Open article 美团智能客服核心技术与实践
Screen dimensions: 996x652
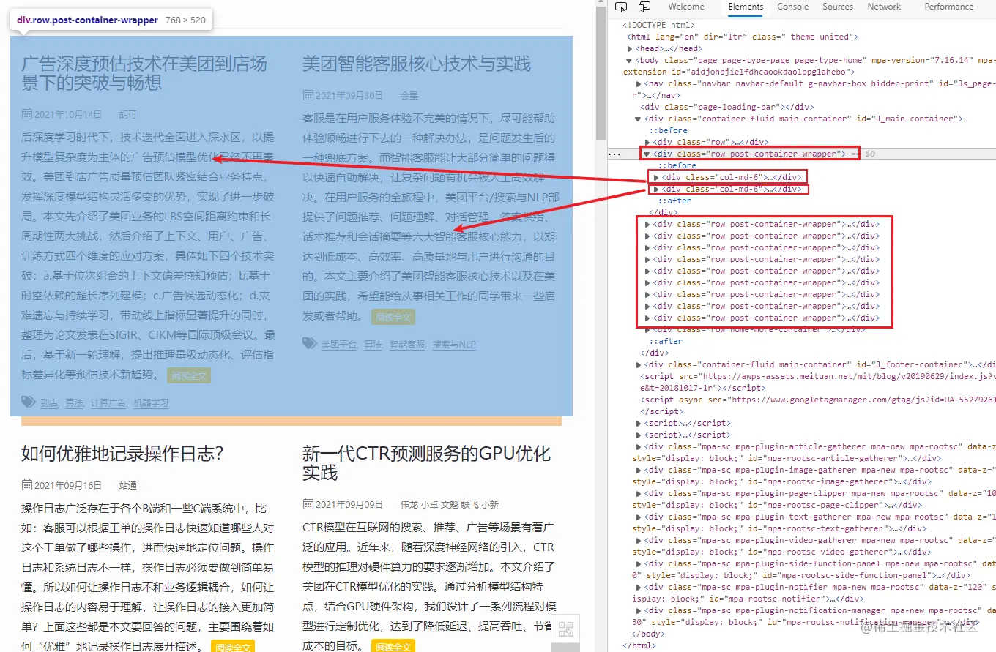[417, 64]
